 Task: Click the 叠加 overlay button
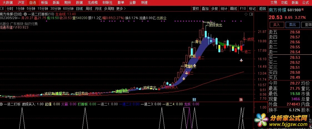tap(205, 9)
